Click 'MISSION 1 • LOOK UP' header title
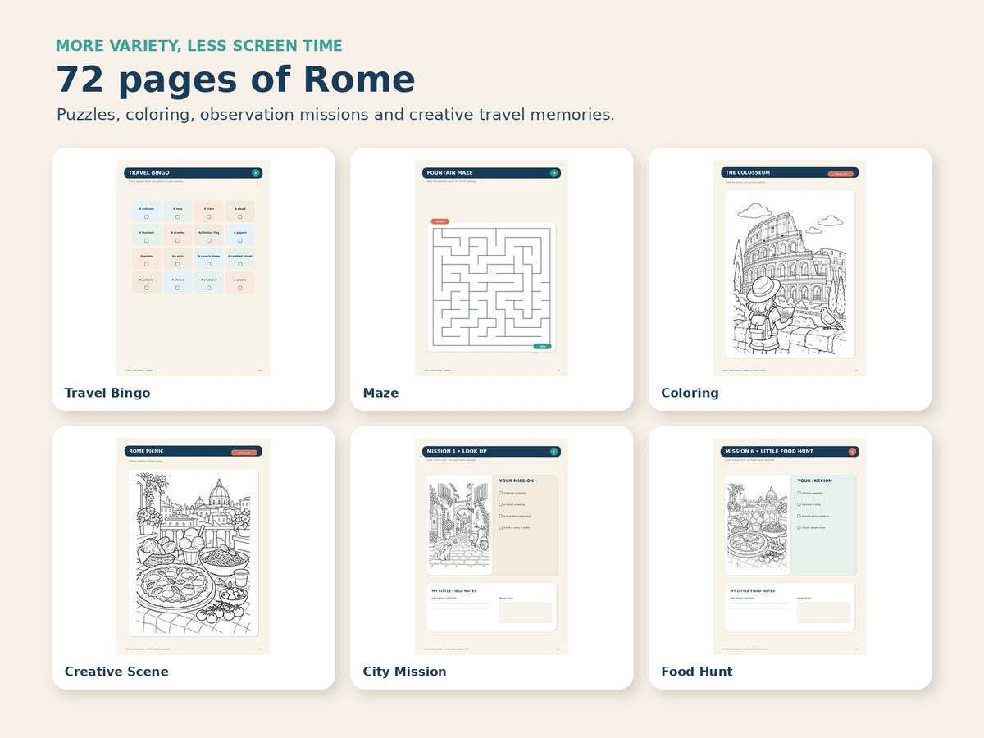 coord(457,452)
